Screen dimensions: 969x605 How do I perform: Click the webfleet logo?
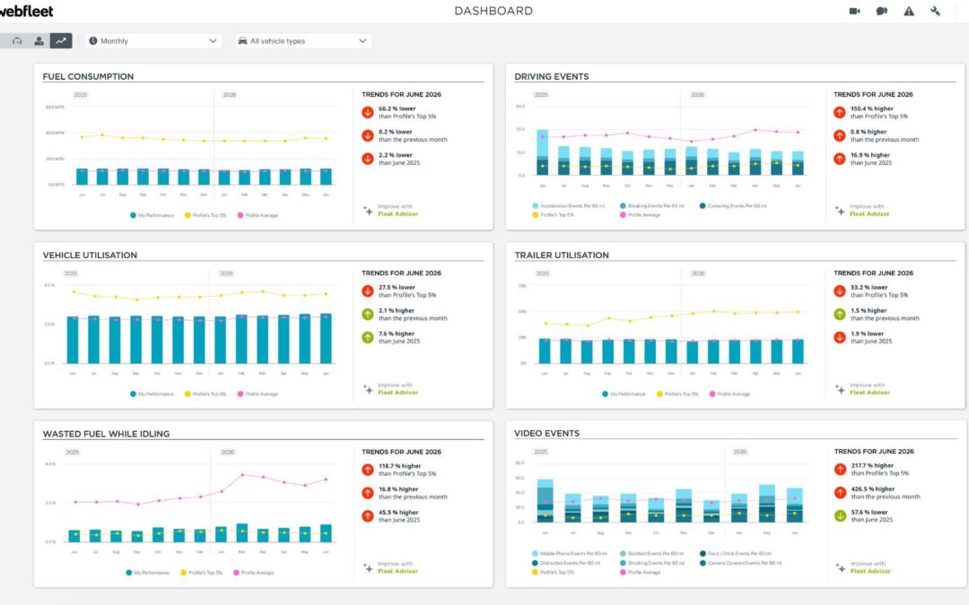pyautogui.click(x=26, y=11)
